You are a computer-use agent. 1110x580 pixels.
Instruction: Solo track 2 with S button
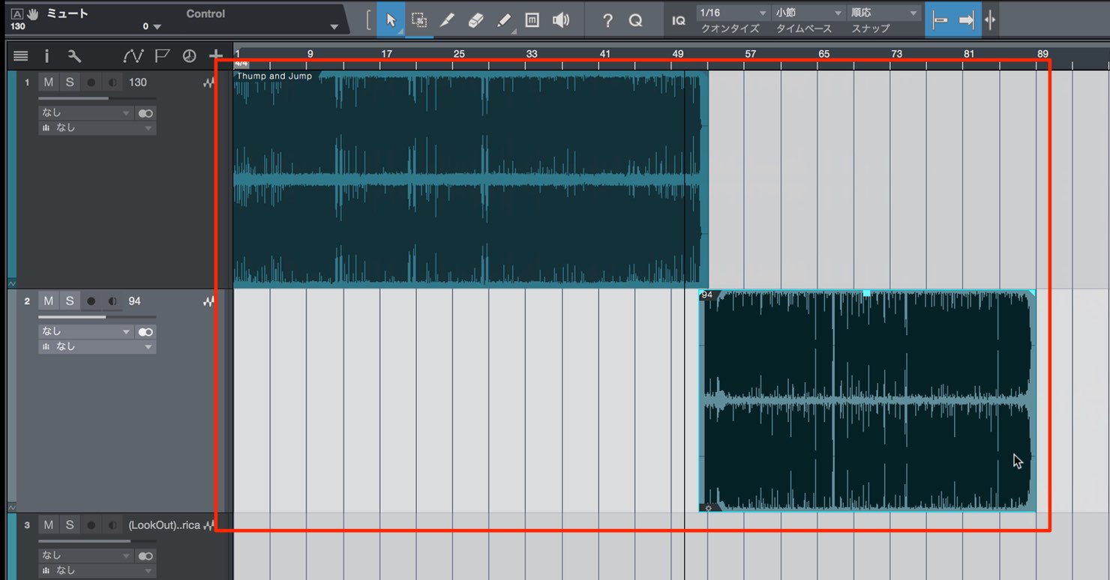pyautogui.click(x=70, y=301)
